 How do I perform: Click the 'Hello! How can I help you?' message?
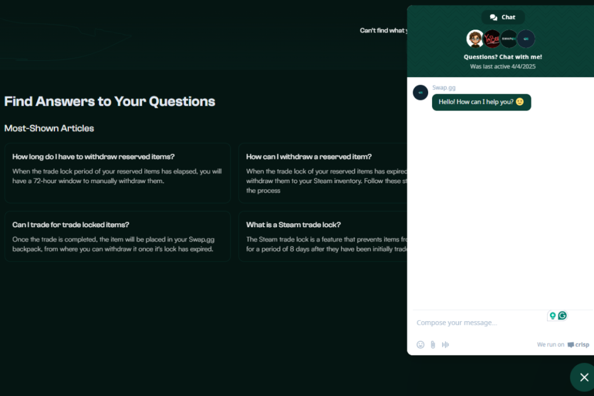point(481,102)
